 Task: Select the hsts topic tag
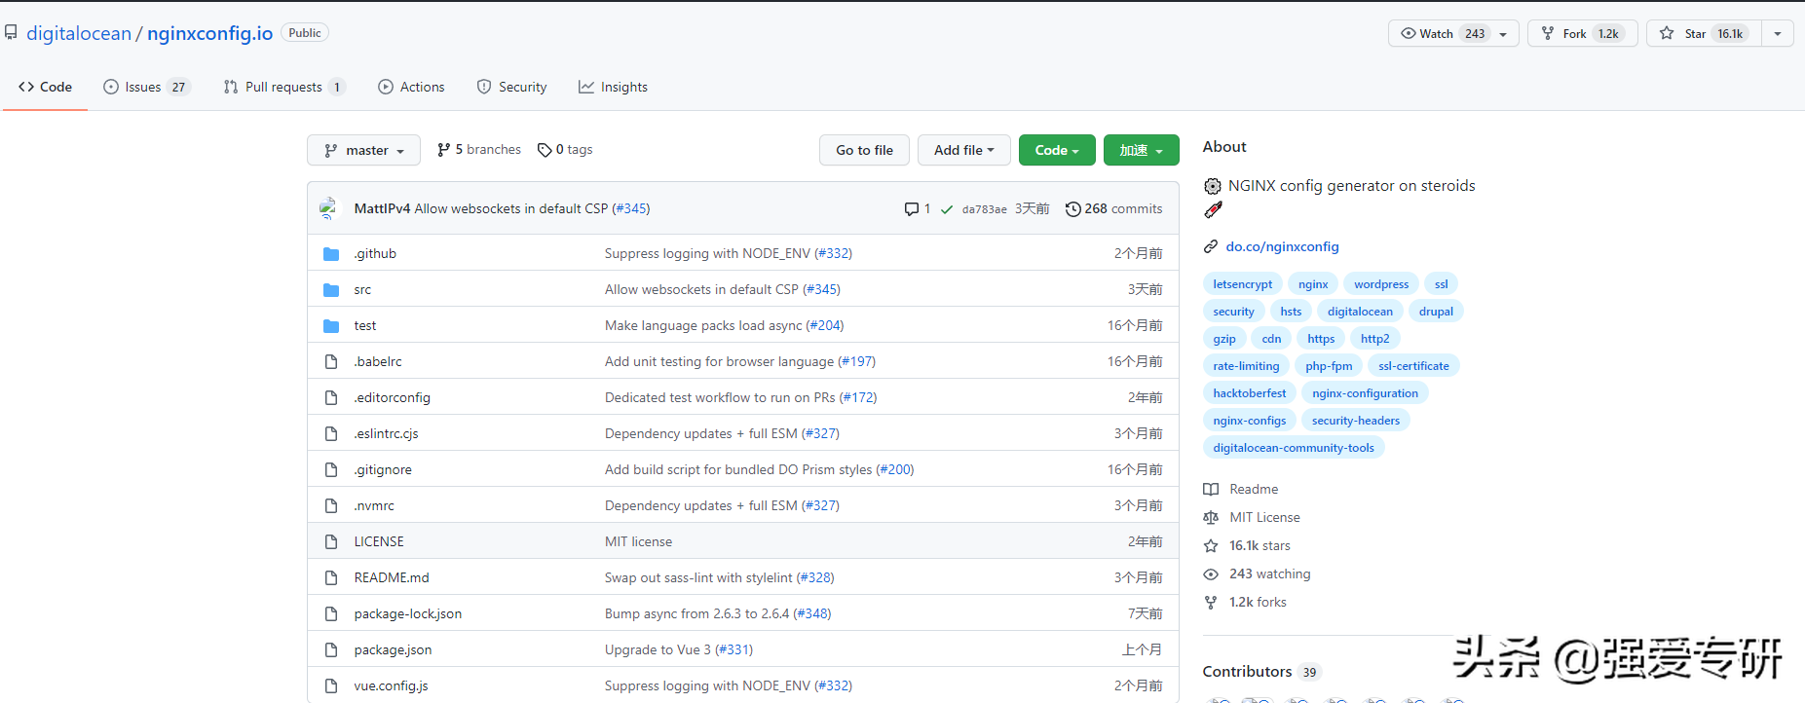(x=1291, y=312)
